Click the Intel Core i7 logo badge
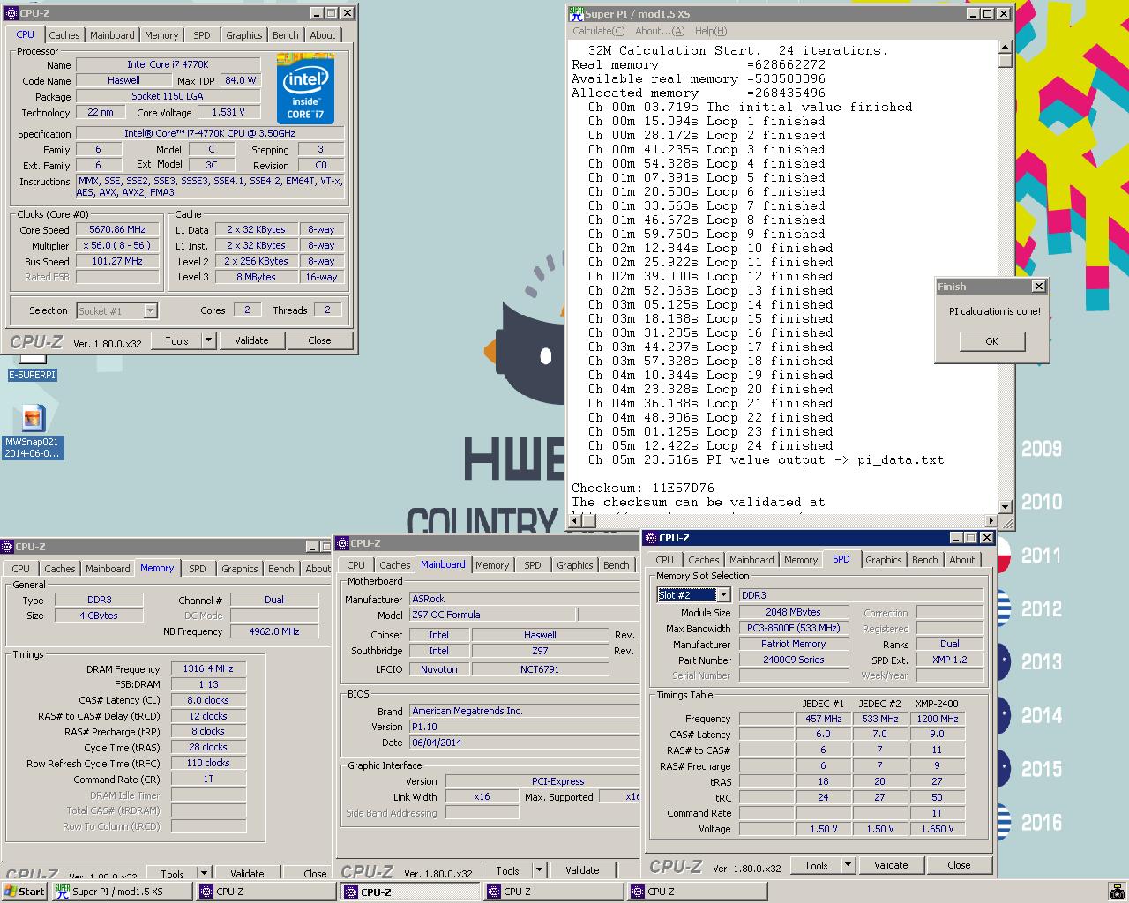1129x903 pixels. [x=306, y=89]
